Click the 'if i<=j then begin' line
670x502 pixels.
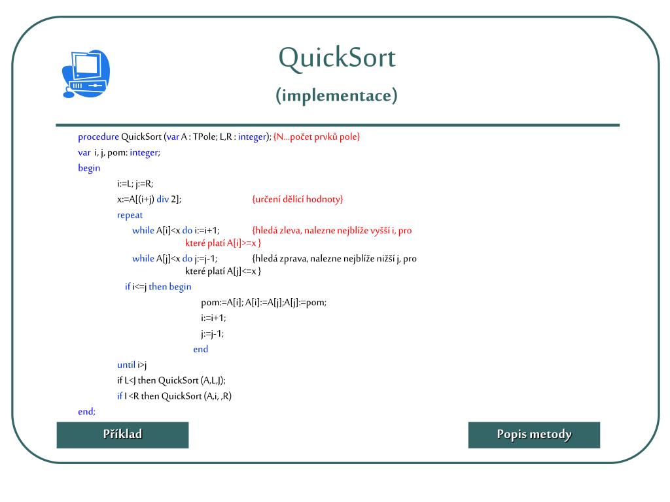click(x=158, y=287)
